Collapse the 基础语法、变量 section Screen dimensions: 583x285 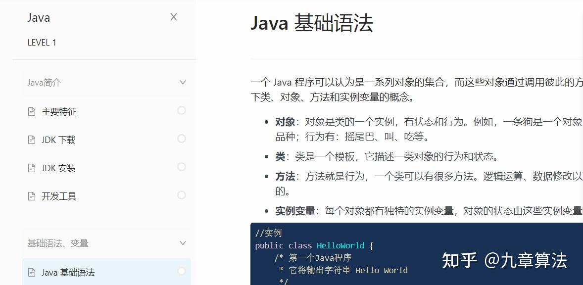click(183, 243)
